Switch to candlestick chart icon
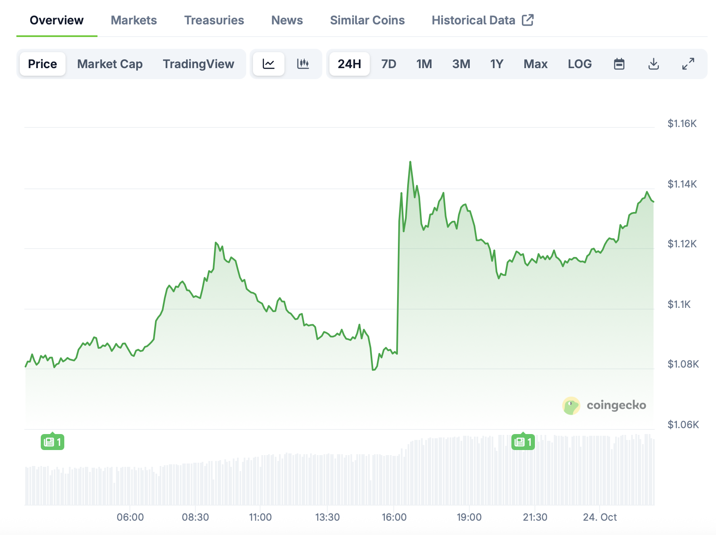This screenshot has width=716, height=535. [303, 64]
